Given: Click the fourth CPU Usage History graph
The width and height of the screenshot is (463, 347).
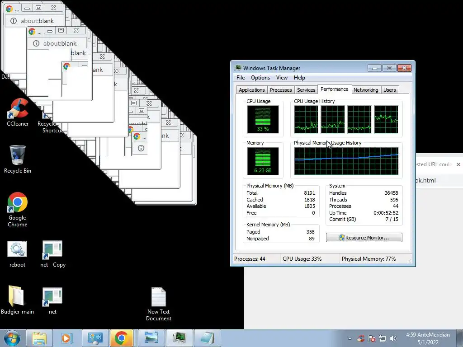Looking at the screenshot, I should click(x=386, y=119).
